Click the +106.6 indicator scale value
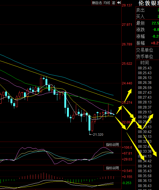The image size is (159, 190). pos(127,148)
